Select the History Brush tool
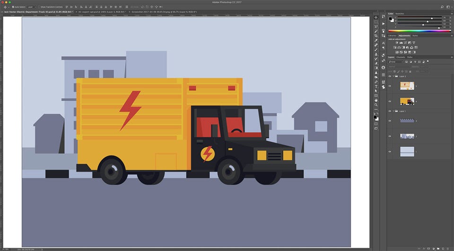The image size is (454, 251). click(376, 59)
